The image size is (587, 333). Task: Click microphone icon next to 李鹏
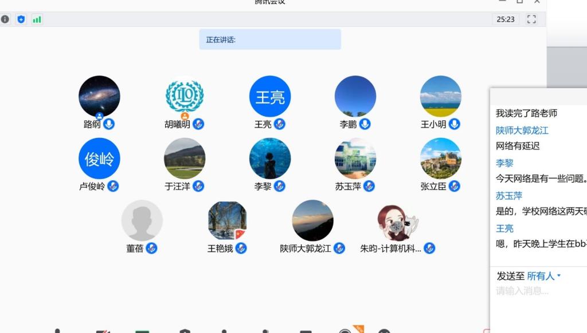(365, 124)
